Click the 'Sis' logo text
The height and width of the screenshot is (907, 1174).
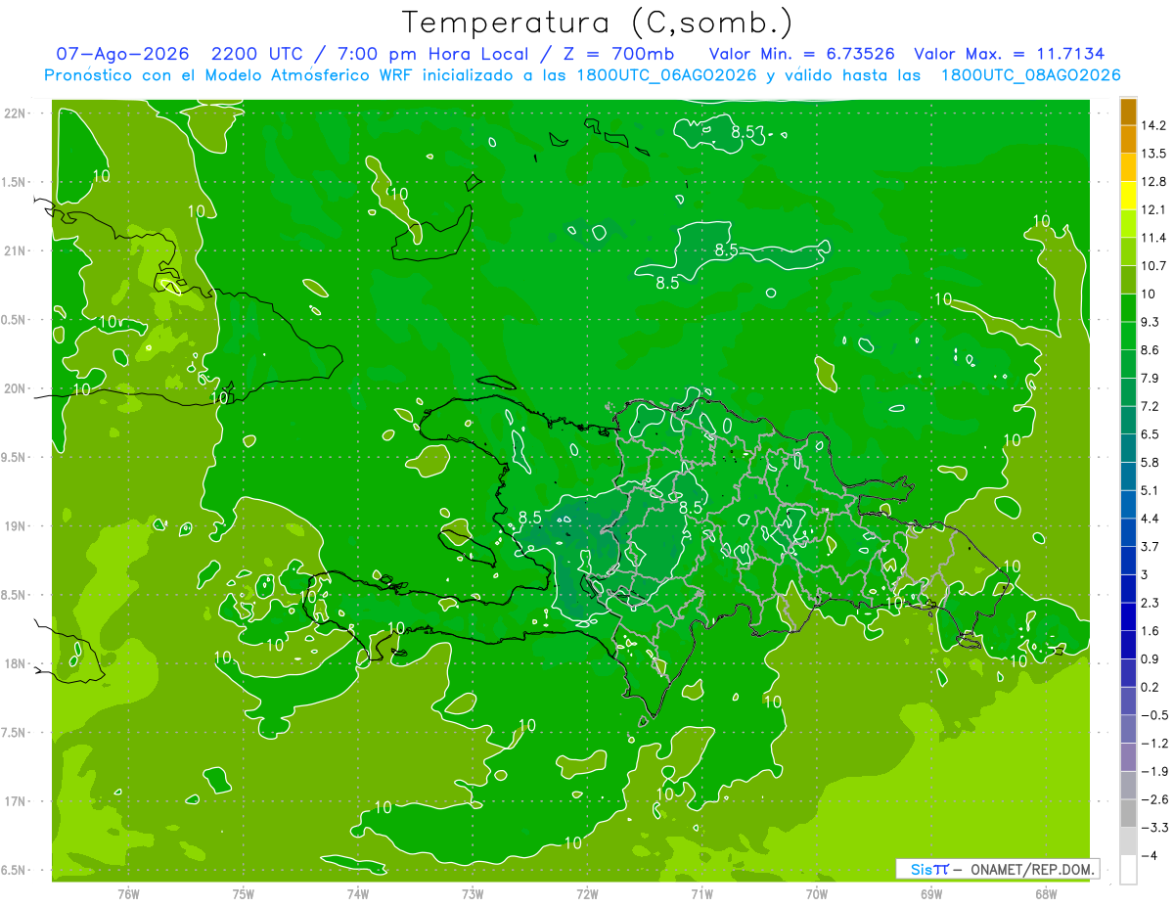click(922, 869)
